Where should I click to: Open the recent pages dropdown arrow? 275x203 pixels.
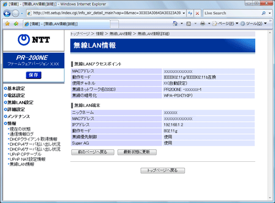click(22, 14)
